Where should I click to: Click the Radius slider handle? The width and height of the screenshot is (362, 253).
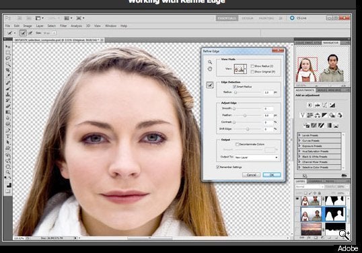pyautogui.click(x=236, y=92)
